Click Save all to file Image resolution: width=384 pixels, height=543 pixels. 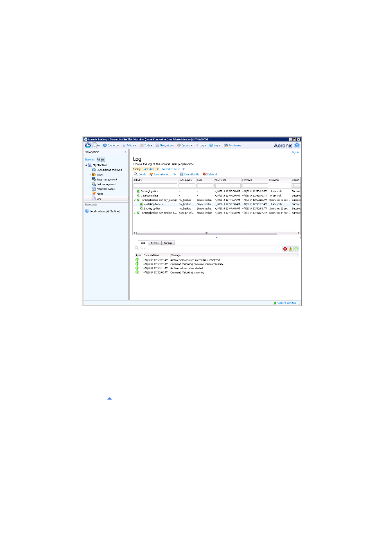tap(189, 175)
